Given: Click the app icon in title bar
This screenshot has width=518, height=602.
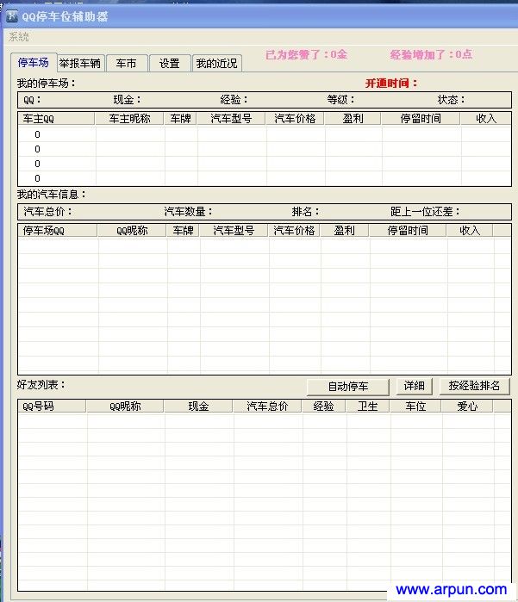Looking at the screenshot, I should [x=12, y=16].
